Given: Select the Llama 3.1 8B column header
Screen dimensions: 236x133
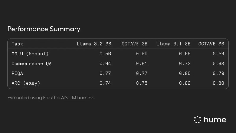Looking at the screenshot, I should (173, 44).
